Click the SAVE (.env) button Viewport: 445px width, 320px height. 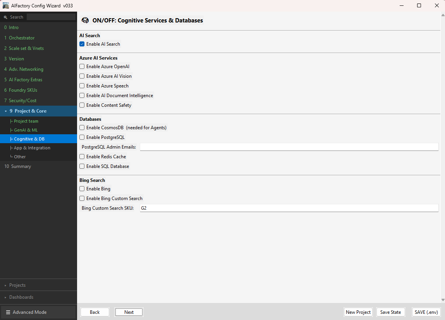click(x=426, y=312)
